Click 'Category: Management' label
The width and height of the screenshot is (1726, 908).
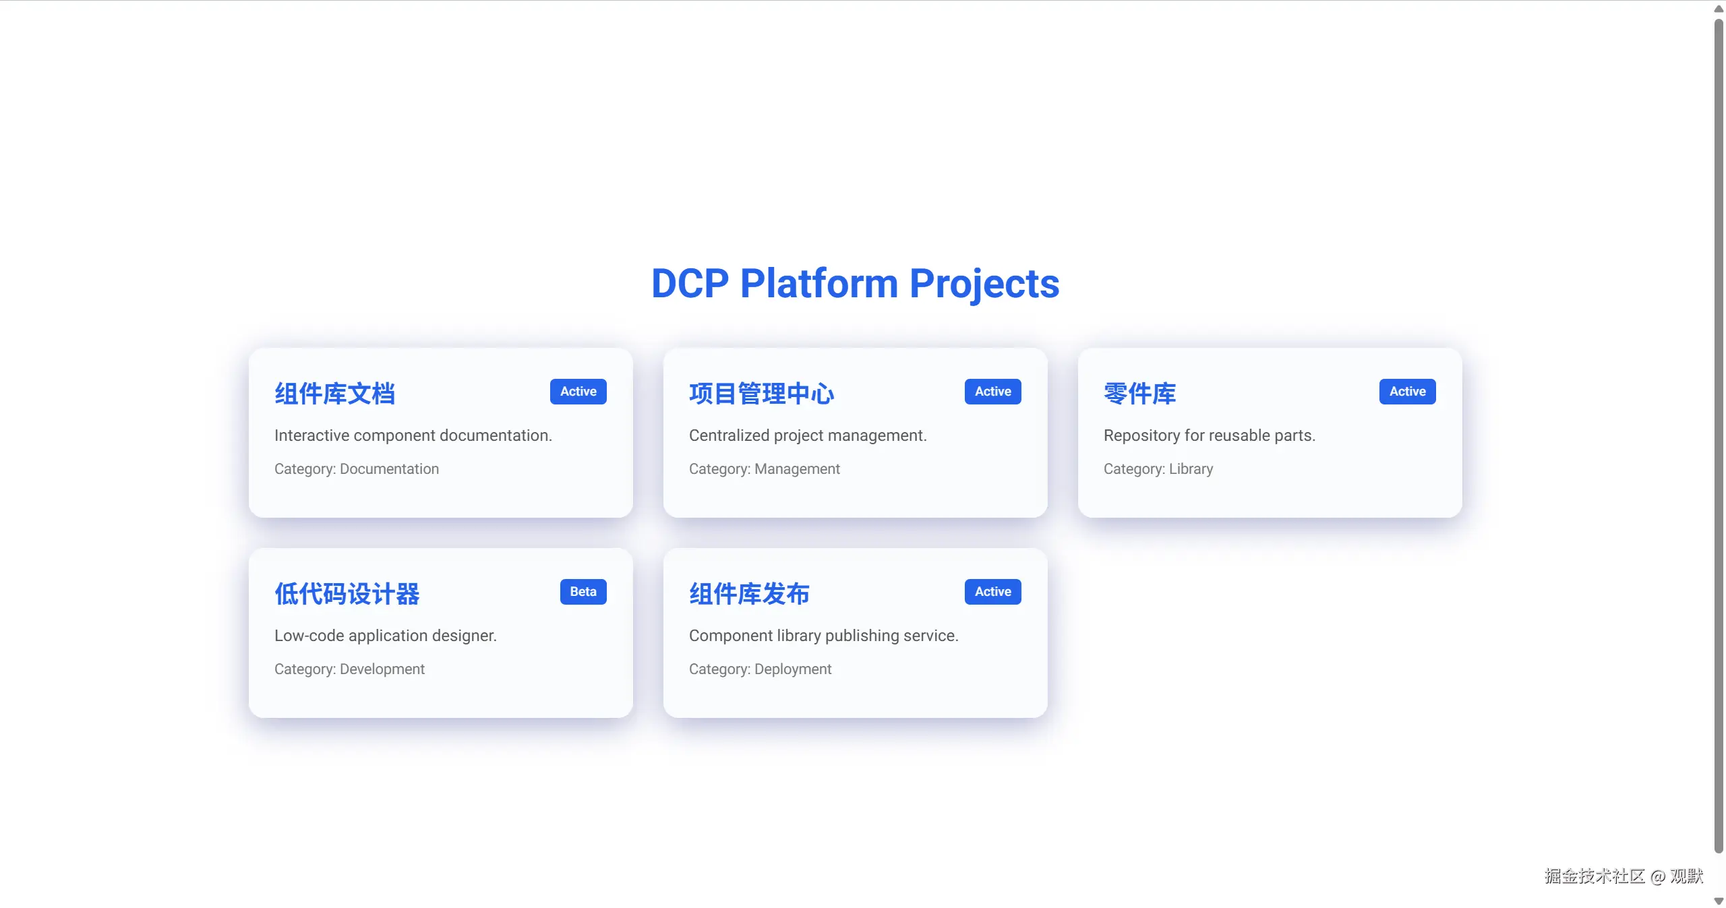click(764, 469)
